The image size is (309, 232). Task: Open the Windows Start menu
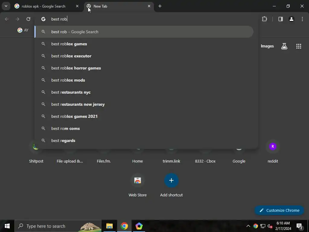coord(7,226)
